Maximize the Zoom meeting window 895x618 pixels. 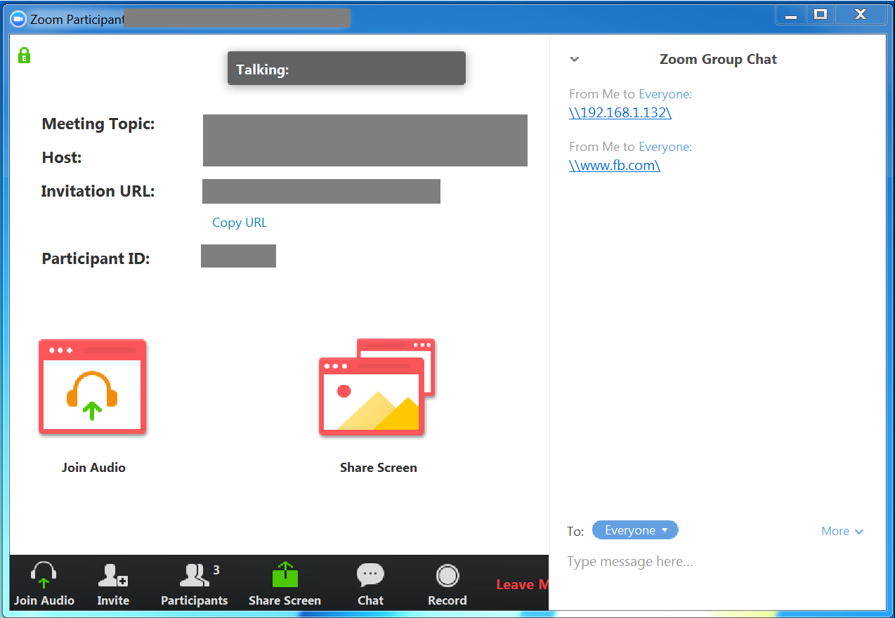(820, 14)
